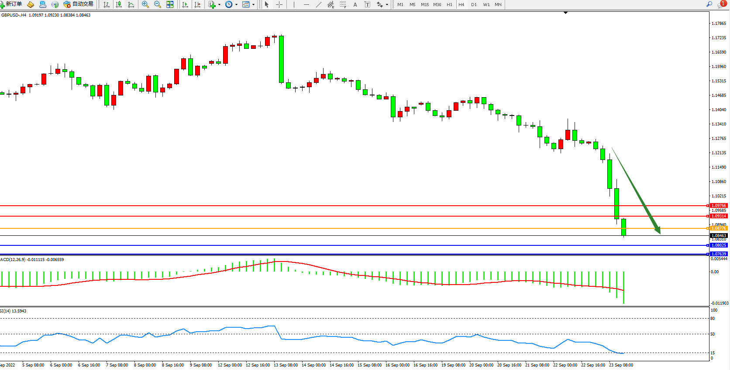730x370 pixels.
Task: Open the chart templates dropdown arrow
Action: tap(253, 5)
